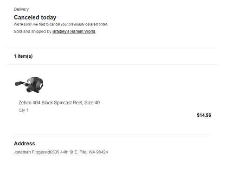Click the Zebco spincast reel product image

(29, 85)
